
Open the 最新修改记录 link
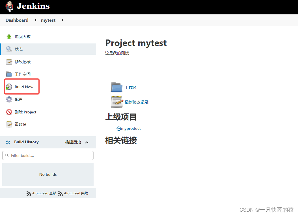point(137,102)
